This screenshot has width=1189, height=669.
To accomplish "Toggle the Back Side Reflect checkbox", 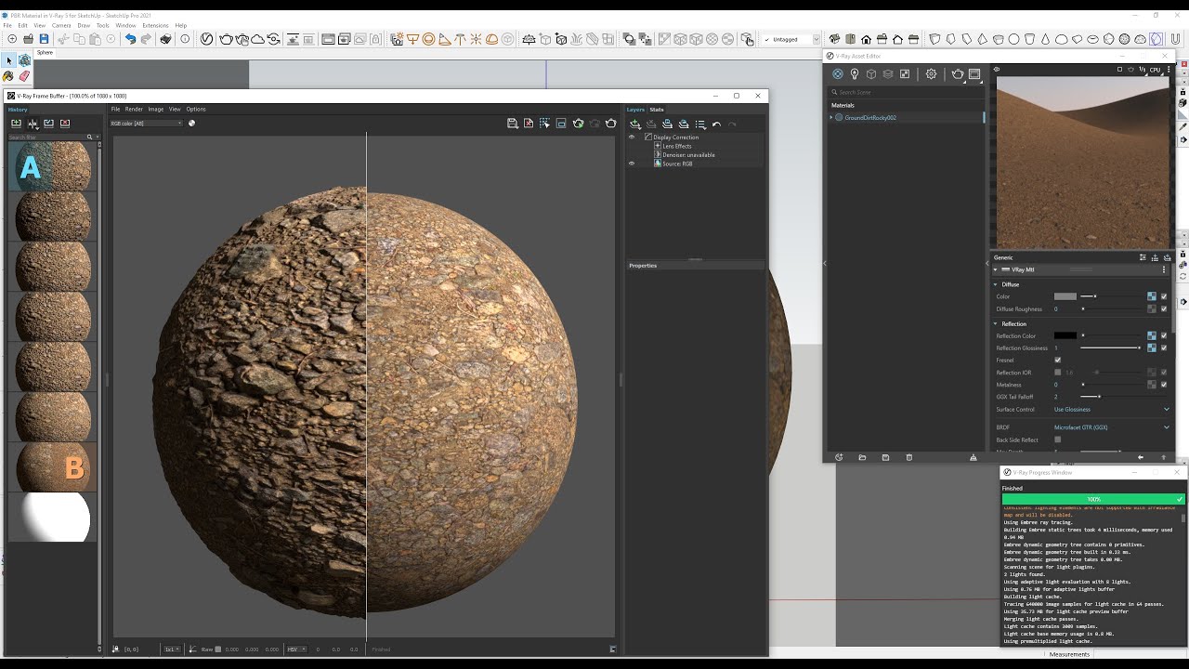I will tap(1057, 439).
